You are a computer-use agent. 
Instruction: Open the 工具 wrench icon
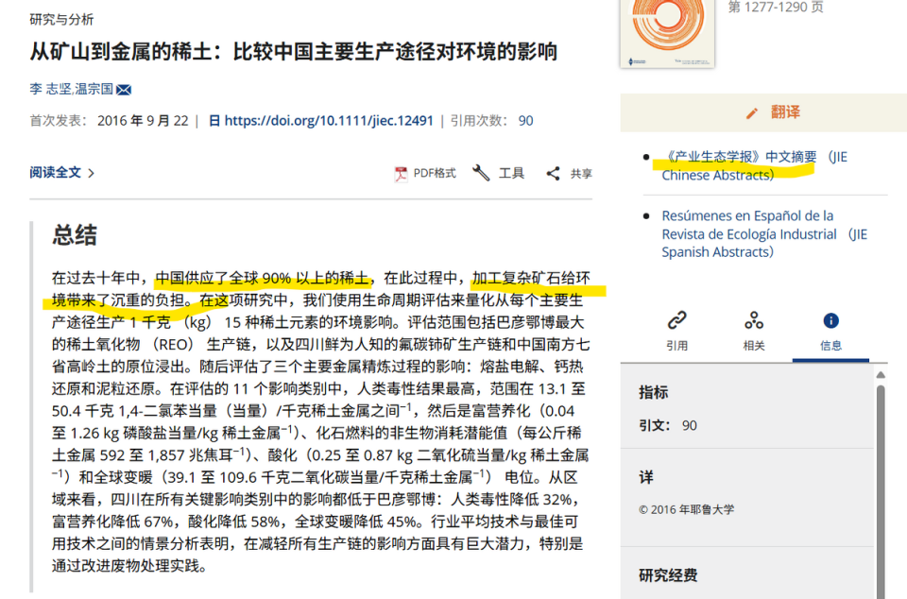pos(481,172)
